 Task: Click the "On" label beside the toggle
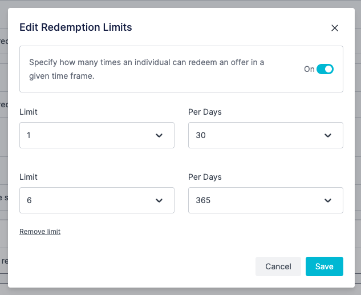tap(309, 69)
